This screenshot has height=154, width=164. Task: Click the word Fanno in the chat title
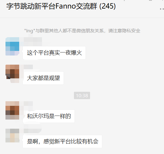pyautogui.click(x=66, y=6)
